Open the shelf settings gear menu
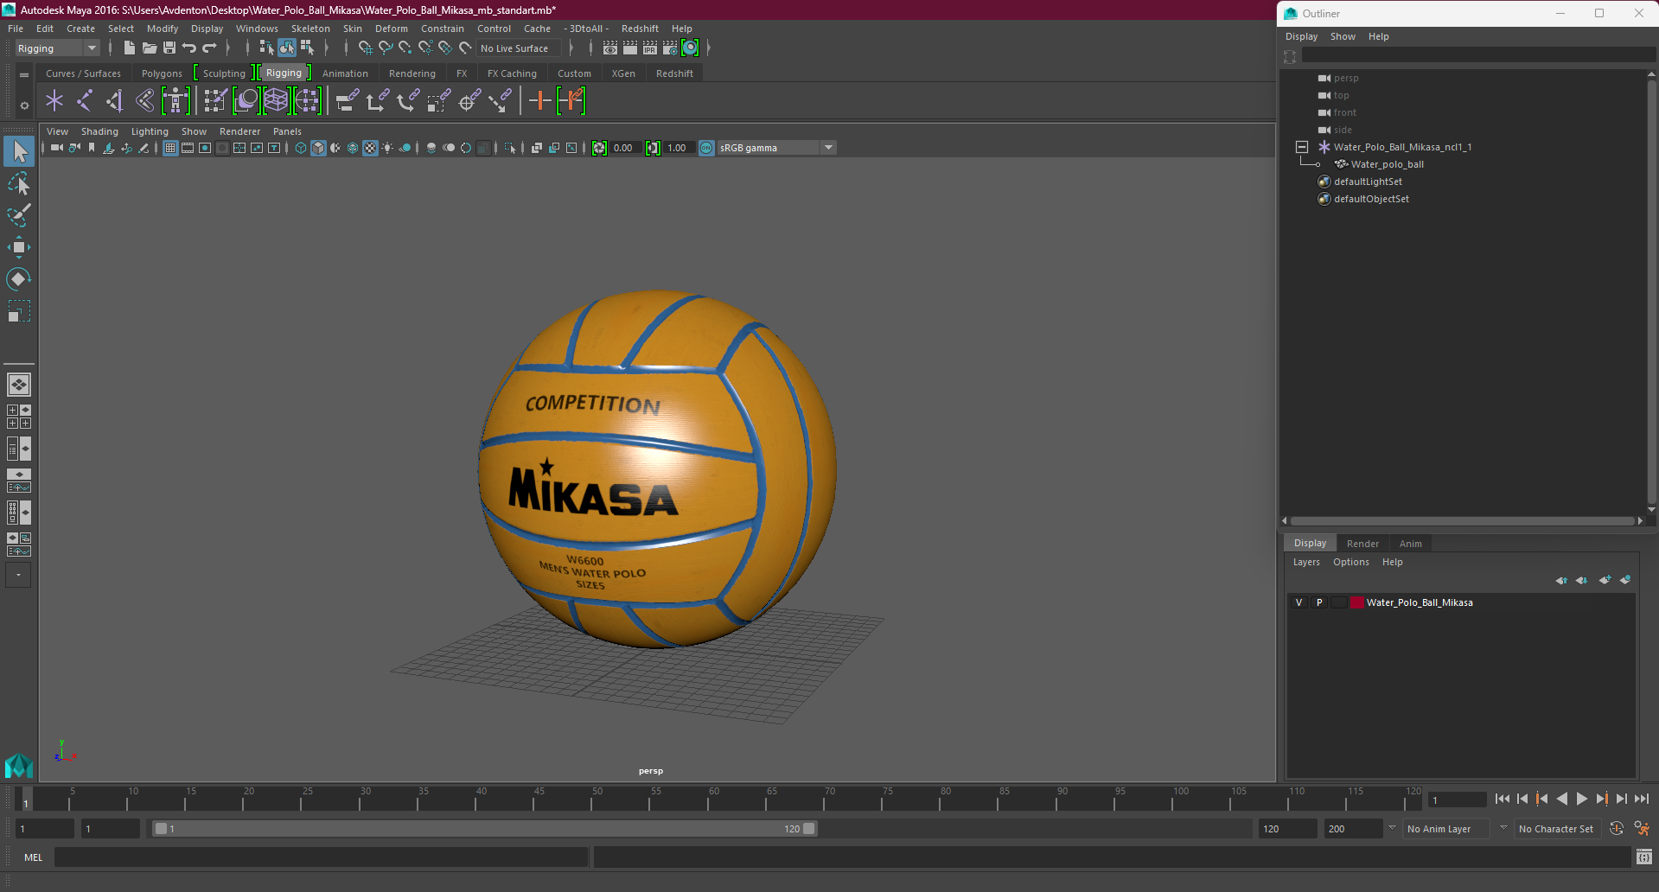This screenshot has height=892, width=1659. pyautogui.click(x=24, y=105)
